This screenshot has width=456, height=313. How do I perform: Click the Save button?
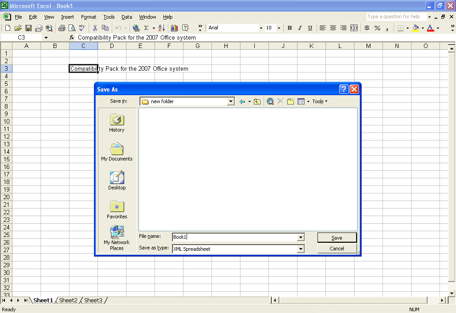tap(337, 237)
